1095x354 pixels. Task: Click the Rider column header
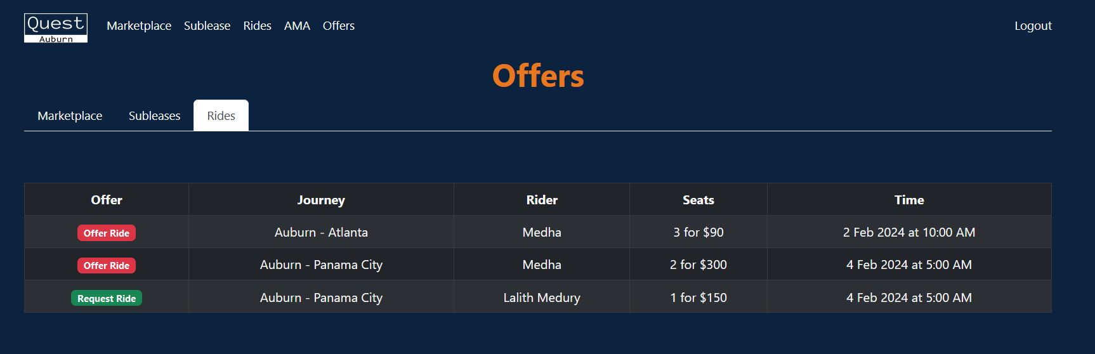[542, 200]
